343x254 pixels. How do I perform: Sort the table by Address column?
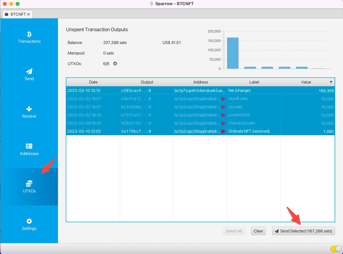tap(200, 82)
